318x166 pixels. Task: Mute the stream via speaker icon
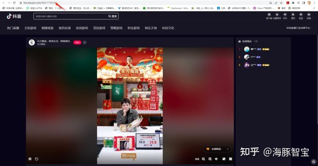click(217, 159)
